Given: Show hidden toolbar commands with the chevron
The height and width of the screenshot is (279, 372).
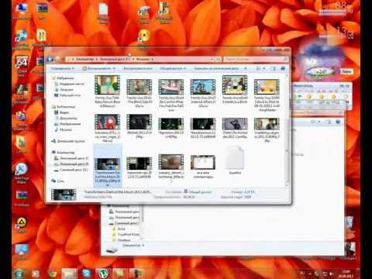Looking at the screenshot, I should click(x=246, y=68).
